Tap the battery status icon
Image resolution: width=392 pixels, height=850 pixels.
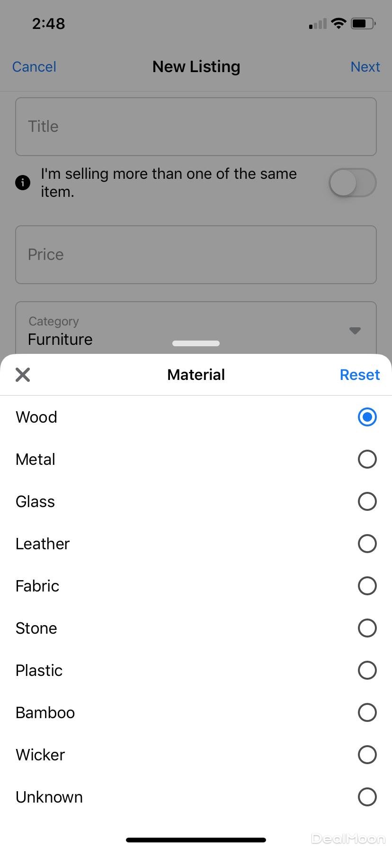(363, 23)
